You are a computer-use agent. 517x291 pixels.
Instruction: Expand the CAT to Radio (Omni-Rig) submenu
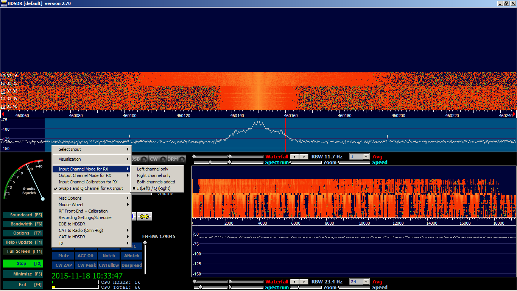click(91, 230)
